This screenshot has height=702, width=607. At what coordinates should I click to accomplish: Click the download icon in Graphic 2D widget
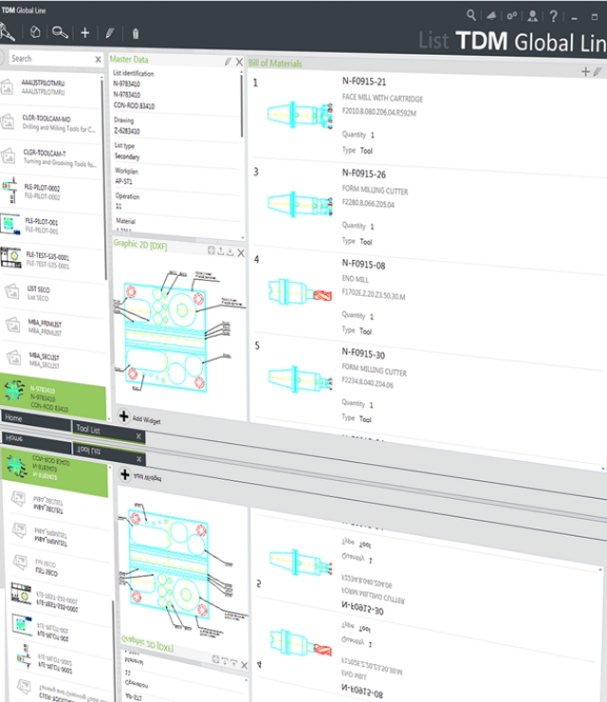pos(230,252)
